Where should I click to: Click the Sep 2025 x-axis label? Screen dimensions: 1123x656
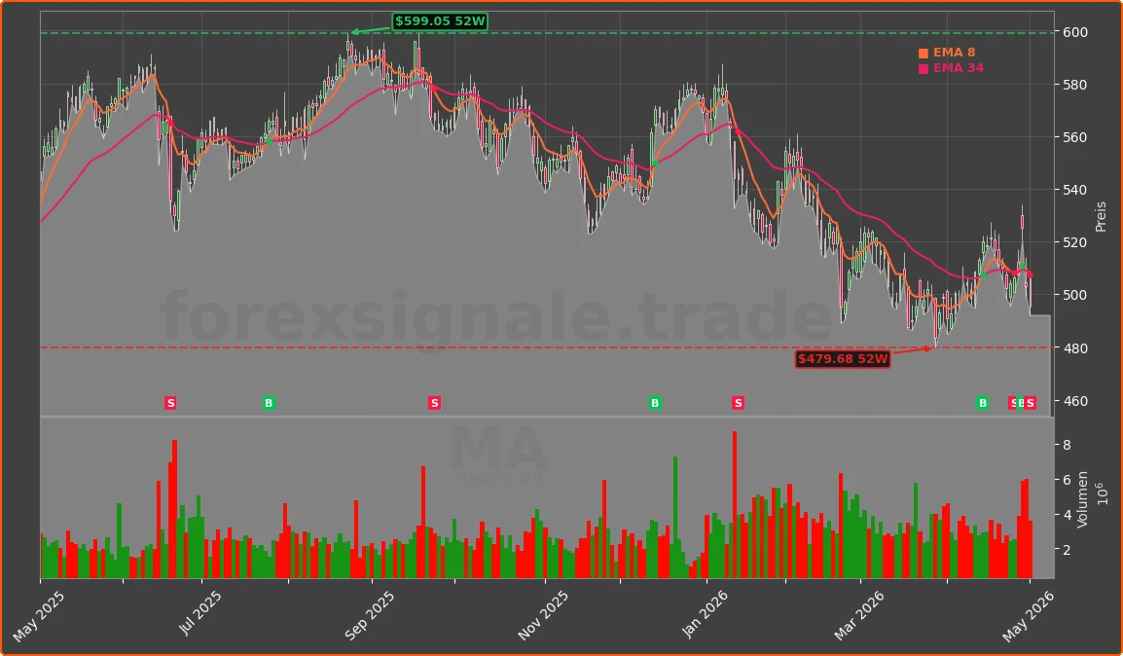[x=370, y=615]
